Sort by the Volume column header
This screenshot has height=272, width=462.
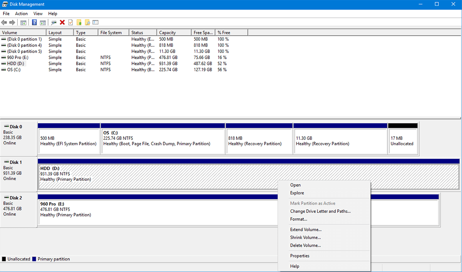pyautogui.click(x=23, y=33)
